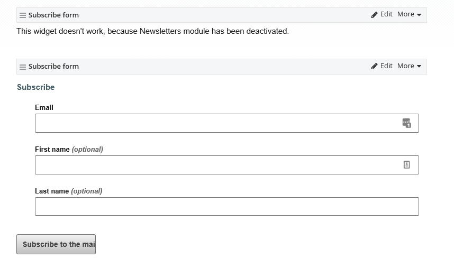Open the More dropdown of the top widget

[x=409, y=14]
